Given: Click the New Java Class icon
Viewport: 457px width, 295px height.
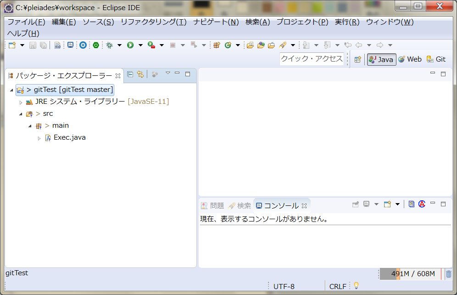Looking at the screenshot, I should (228, 45).
